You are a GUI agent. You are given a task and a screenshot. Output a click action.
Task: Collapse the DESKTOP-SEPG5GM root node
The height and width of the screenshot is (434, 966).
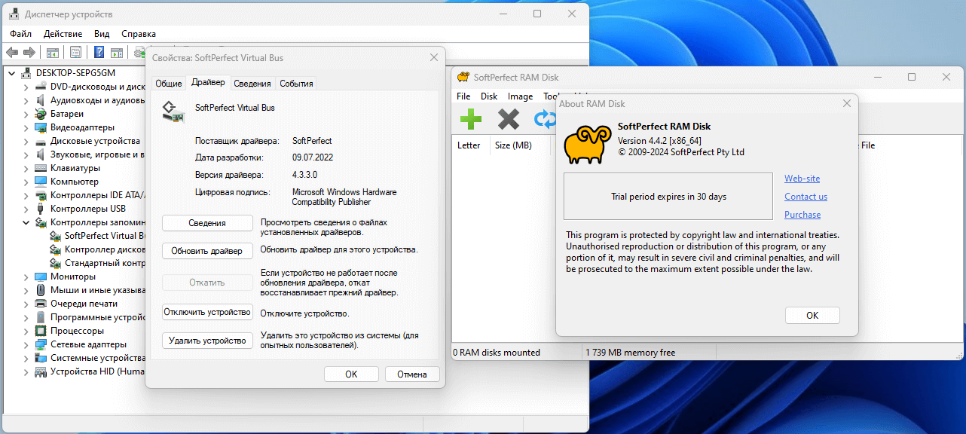point(12,73)
